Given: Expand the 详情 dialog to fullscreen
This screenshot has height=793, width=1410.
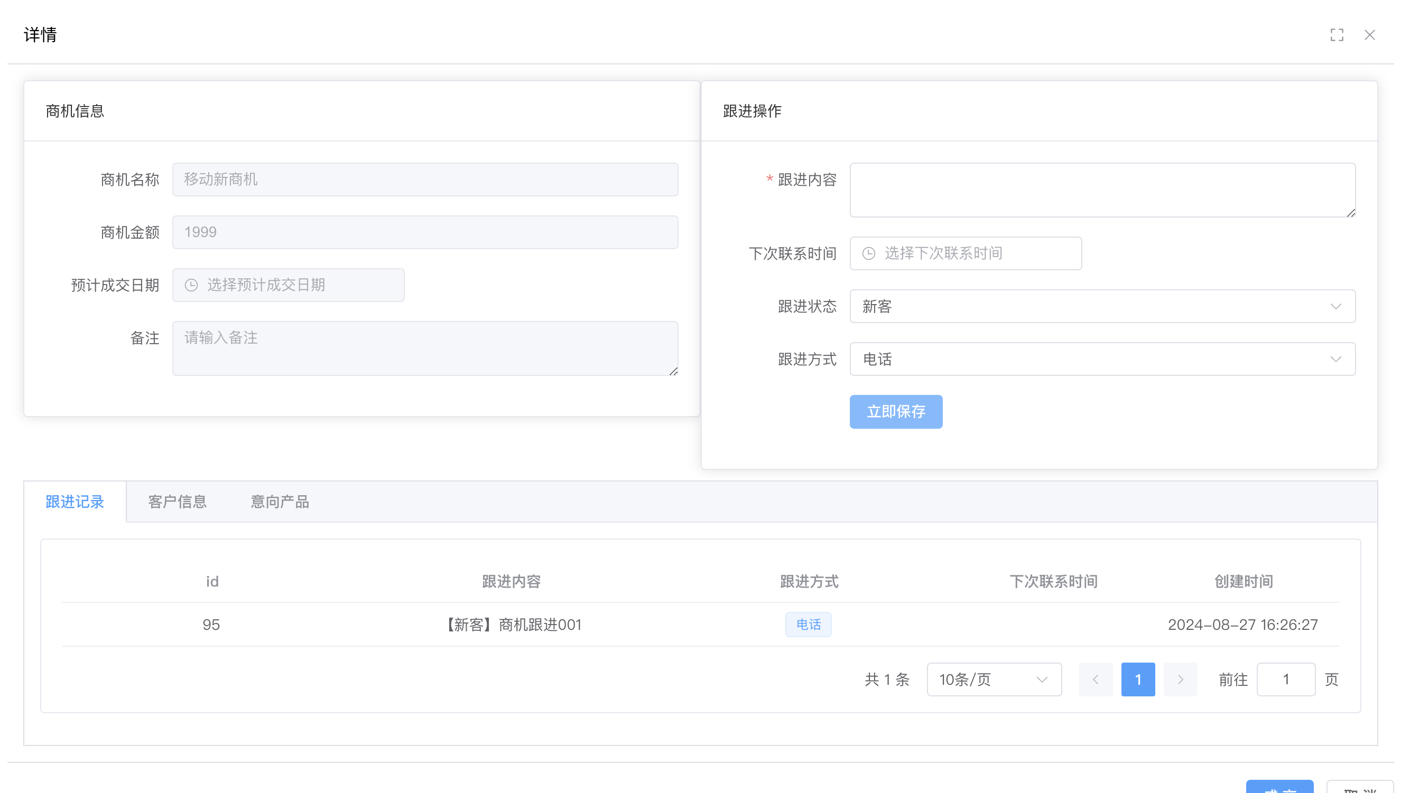Looking at the screenshot, I should (1337, 34).
